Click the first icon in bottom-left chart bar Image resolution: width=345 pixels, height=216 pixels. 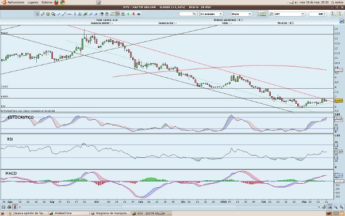pyautogui.click(x=3, y=207)
